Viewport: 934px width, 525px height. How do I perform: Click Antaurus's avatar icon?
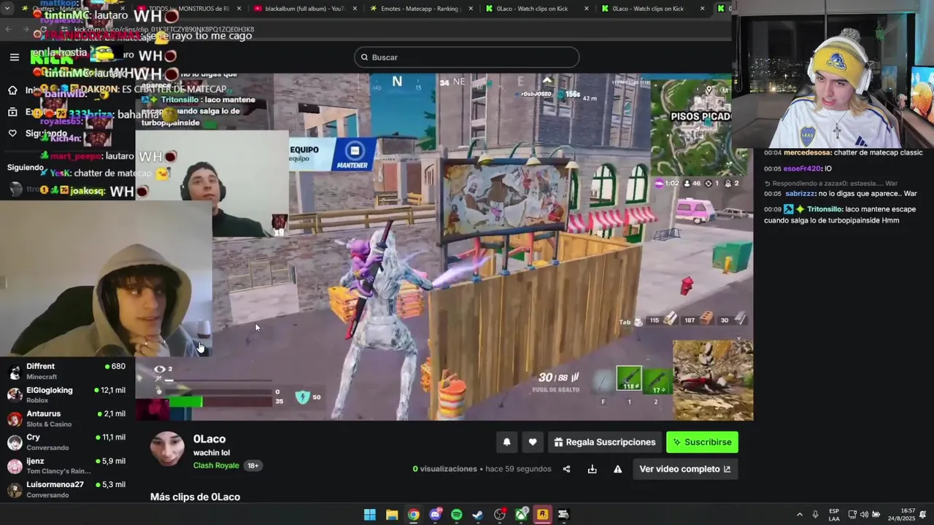pyautogui.click(x=15, y=419)
